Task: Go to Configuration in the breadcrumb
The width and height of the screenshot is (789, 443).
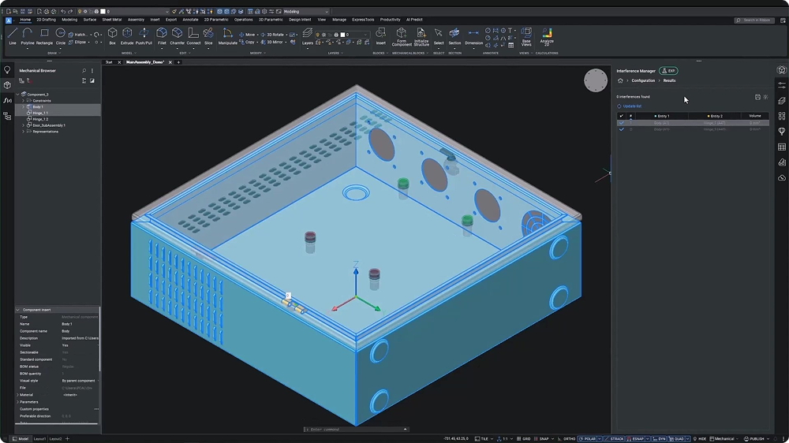Action: [x=643, y=80]
